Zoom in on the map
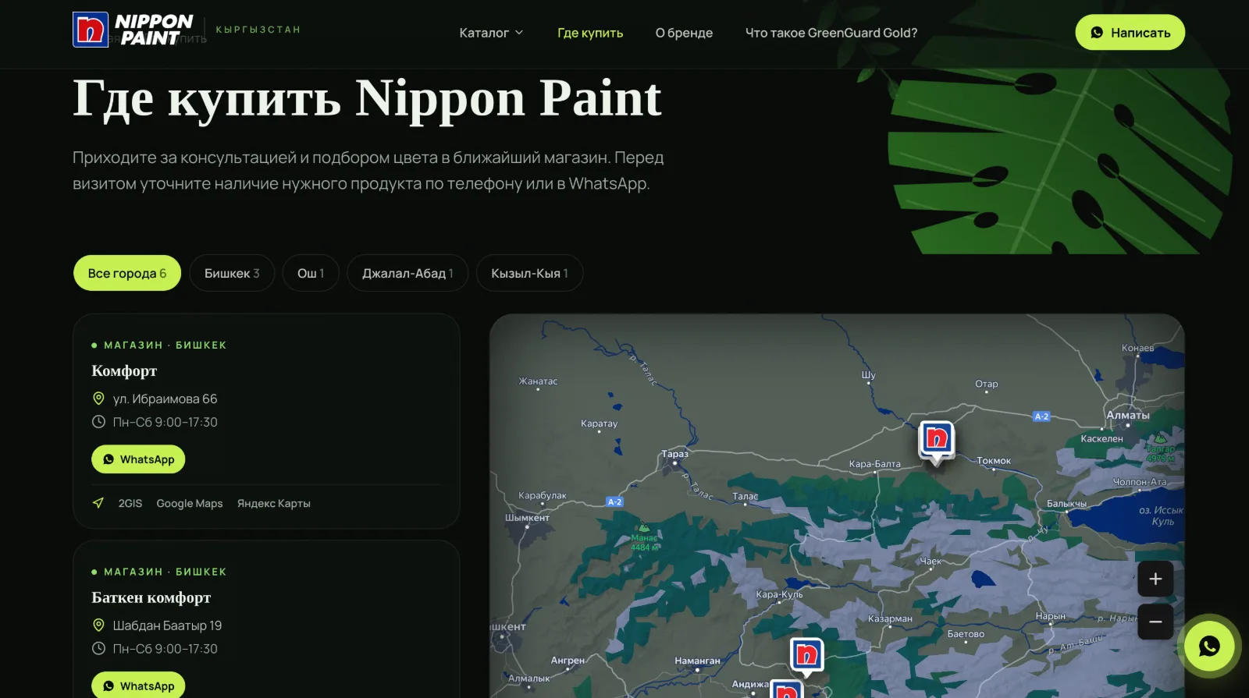1249x698 pixels. [x=1155, y=579]
